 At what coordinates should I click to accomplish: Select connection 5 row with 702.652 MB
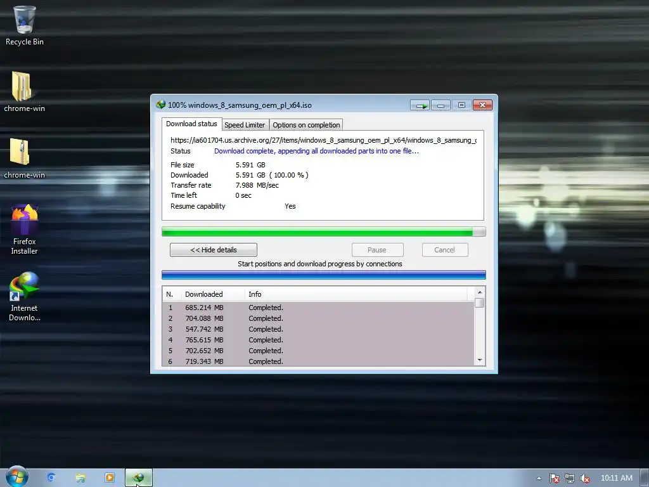pyautogui.click(x=318, y=351)
